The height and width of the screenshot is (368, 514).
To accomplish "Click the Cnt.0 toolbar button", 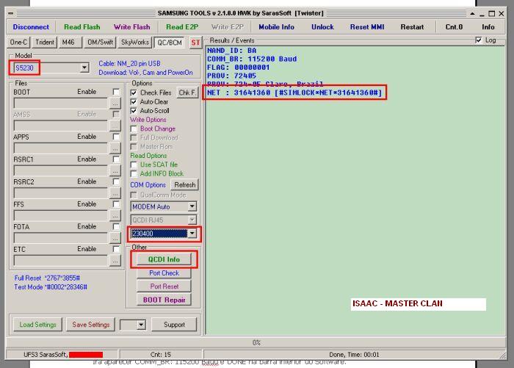I will (x=454, y=27).
